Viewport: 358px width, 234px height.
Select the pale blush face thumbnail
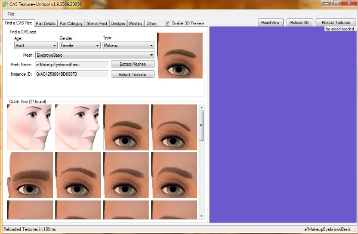click(78, 127)
